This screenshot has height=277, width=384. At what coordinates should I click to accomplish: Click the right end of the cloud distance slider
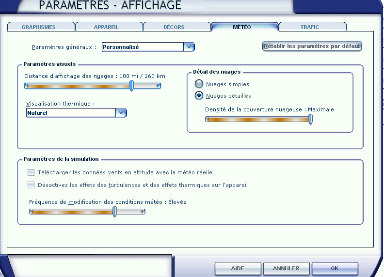pyautogui.click(x=159, y=86)
